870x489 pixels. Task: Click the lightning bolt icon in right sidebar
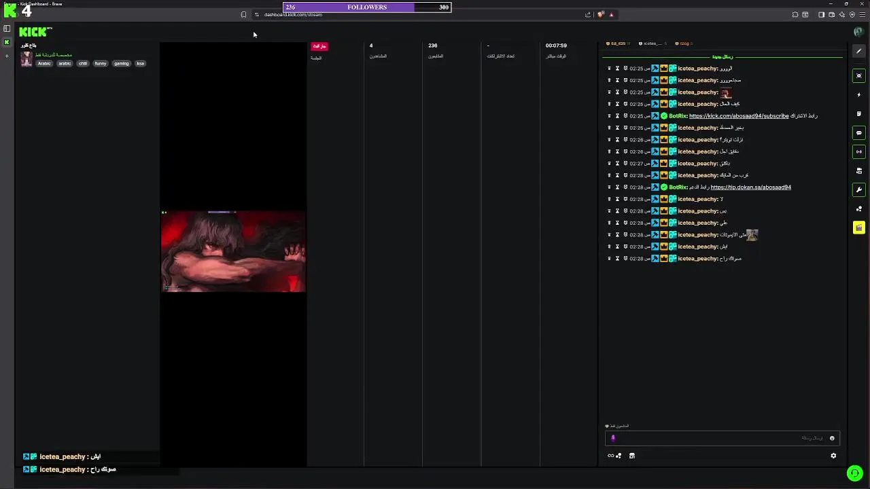tap(859, 94)
